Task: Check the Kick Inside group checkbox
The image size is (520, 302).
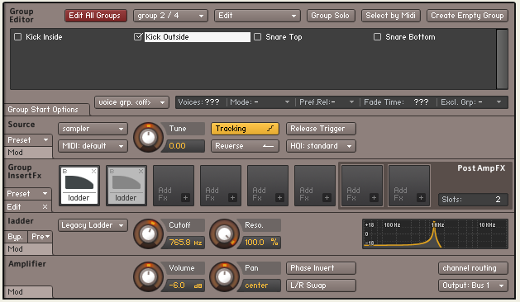Action: point(17,37)
